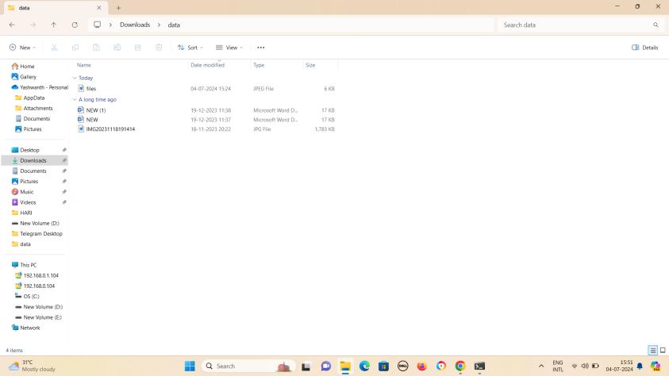This screenshot has width=669, height=376.
Task: Click the Share icon in toolbar
Action: pyautogui.click(x=138, y=48)
